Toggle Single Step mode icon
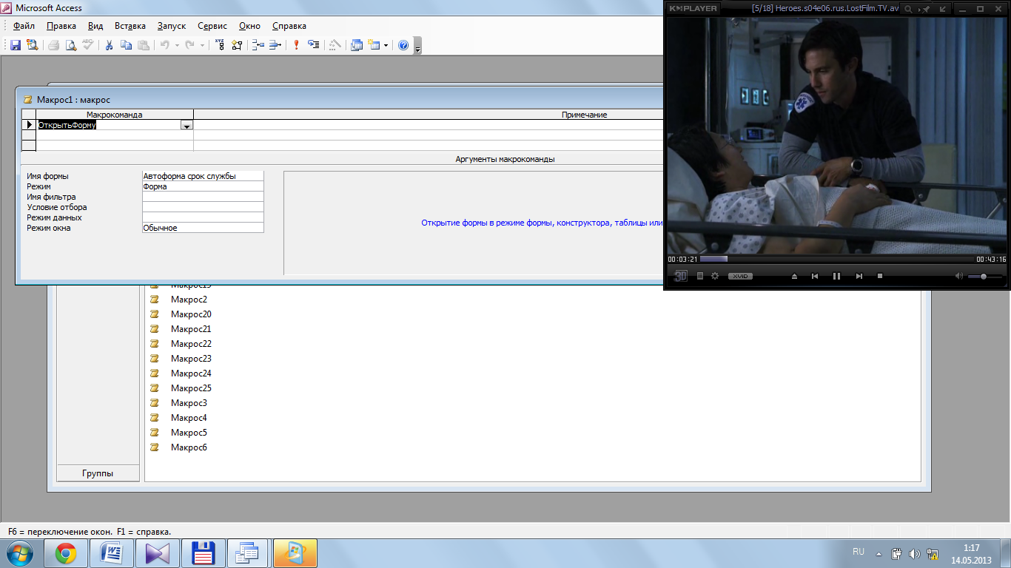The height and width of the screenshot is (568, 1011). pos(313,45)
